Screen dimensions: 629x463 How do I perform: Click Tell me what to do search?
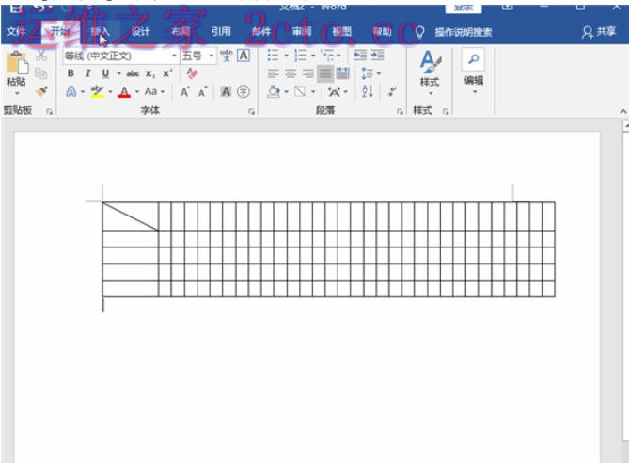464,32
